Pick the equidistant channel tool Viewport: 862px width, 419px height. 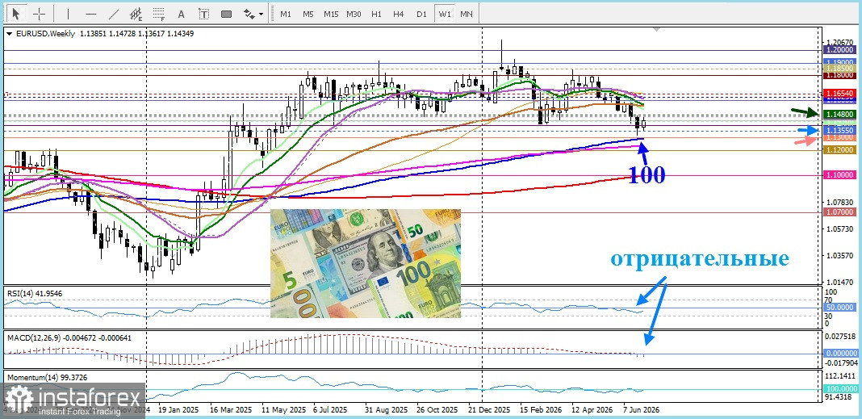[136, 14]
